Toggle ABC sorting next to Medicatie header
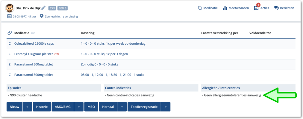The image size is (303, 119). coord(33,33)
